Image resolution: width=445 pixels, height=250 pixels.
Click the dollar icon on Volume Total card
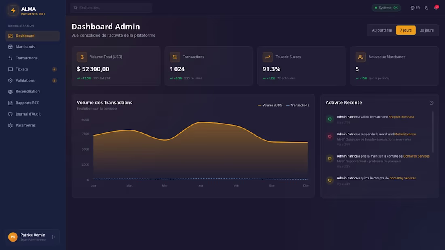pos(82,57)
